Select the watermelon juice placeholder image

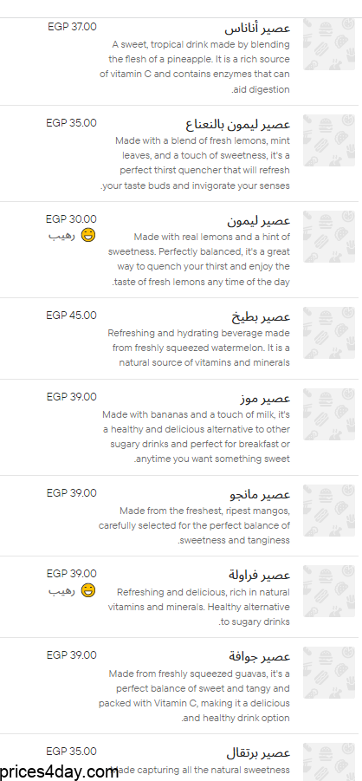(x=328, y=333)
